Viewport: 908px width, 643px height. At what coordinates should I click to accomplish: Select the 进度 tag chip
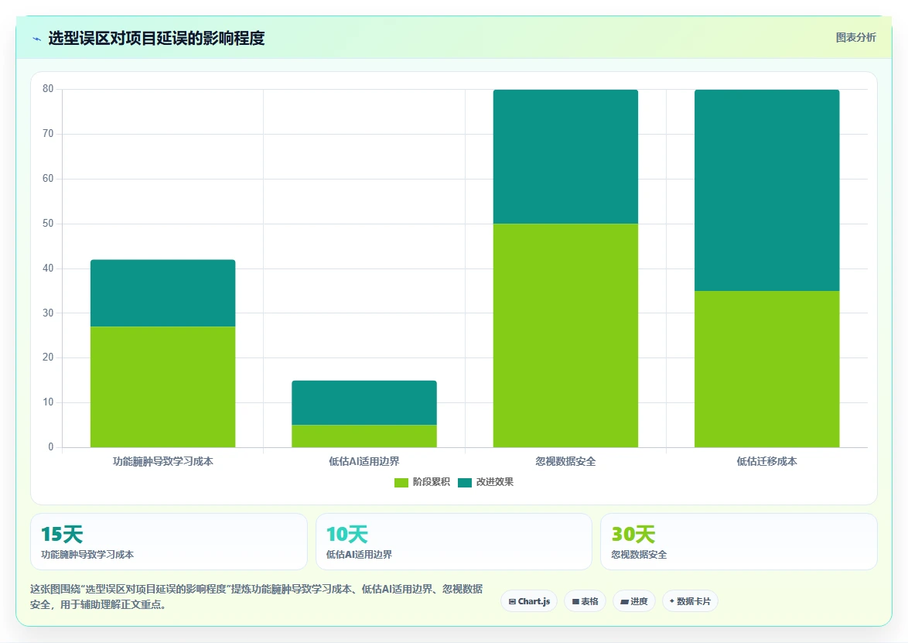(633, 601)
